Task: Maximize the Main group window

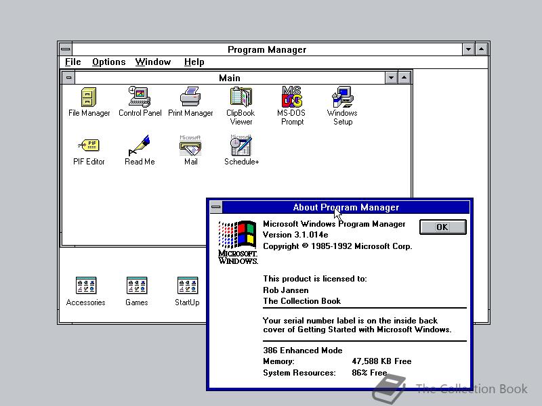Action: pos(404,78)
